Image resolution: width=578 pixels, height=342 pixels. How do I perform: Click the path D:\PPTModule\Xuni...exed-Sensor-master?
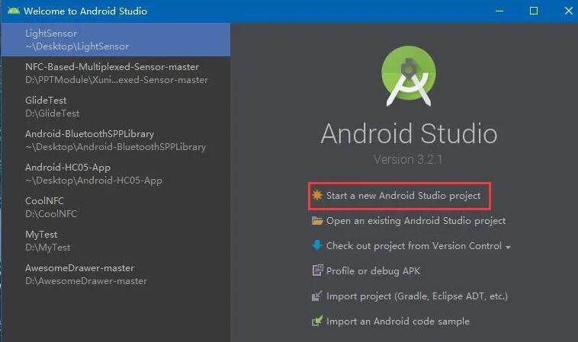(117, 80)
